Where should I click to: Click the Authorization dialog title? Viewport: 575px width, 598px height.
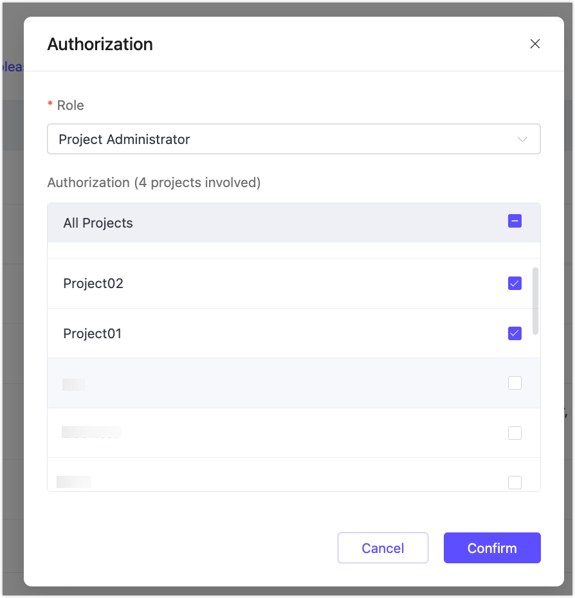100,44
